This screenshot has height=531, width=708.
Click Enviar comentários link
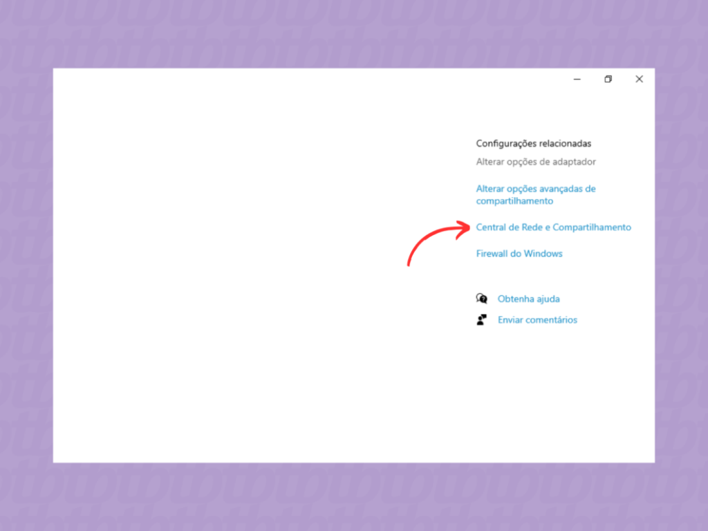coord(537,319)
